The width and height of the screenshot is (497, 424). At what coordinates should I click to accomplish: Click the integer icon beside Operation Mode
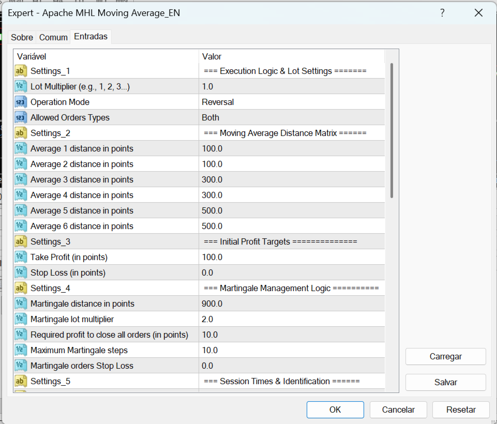[x=21, y=102]
